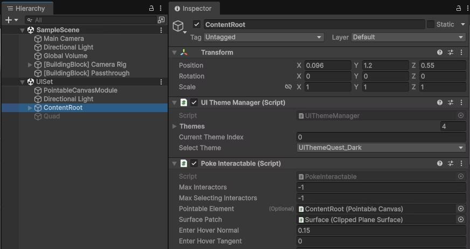The height and width of the screenshot is (249, 470).
Task: Select the disabled Quad object
Action: point(52,116)
